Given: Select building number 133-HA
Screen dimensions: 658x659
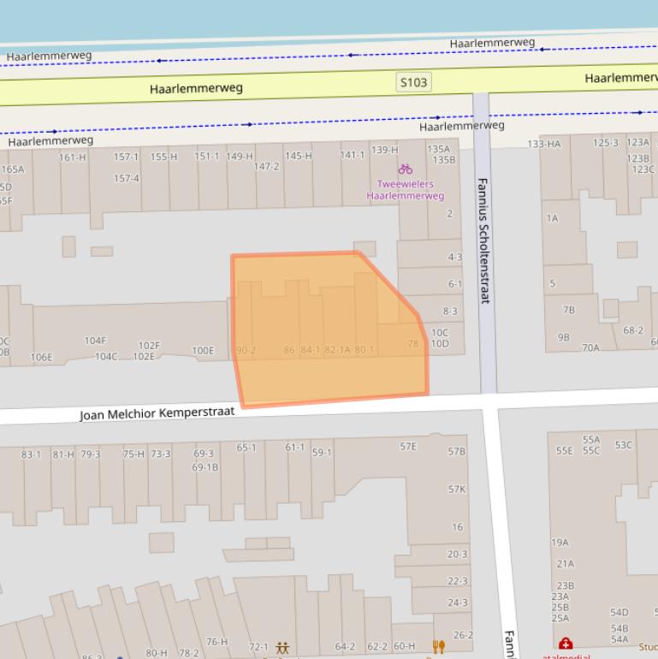Looking at the screenshot, I should tap(543, 144).
